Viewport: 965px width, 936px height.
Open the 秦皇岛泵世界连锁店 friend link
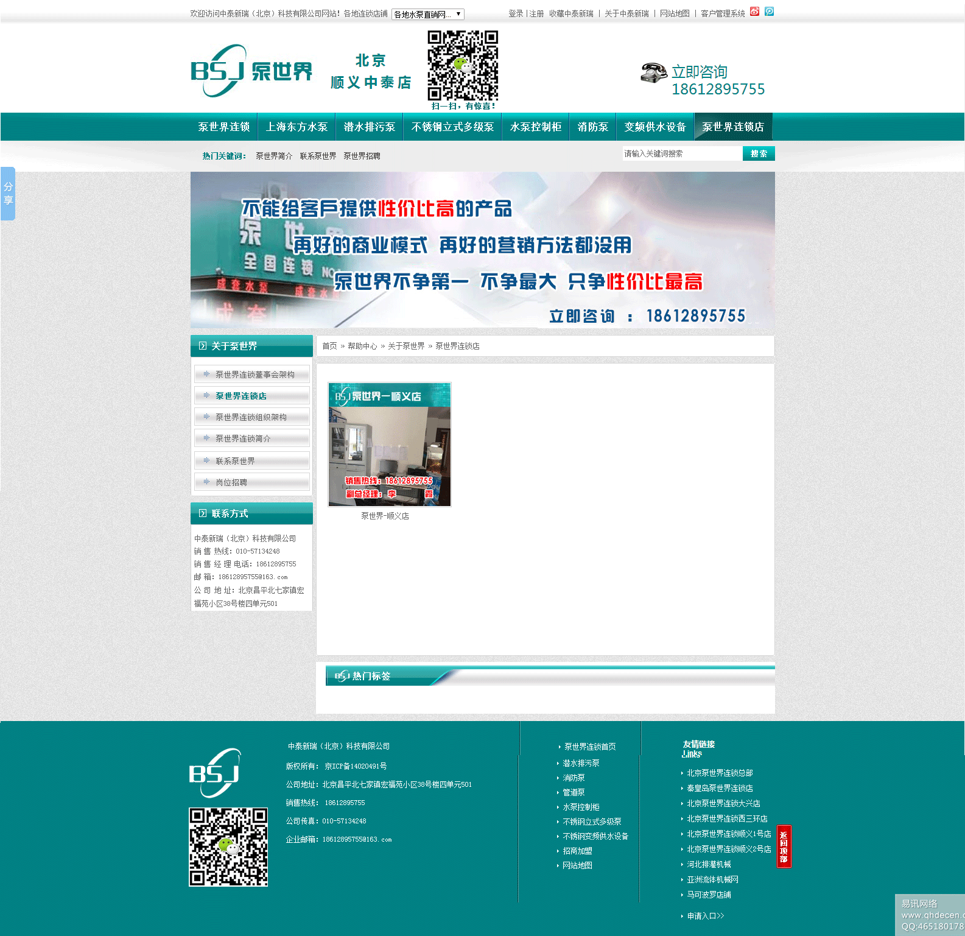(x=720, y=788)
